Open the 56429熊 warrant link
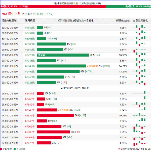The image size is (151, 151). (x=30, y=55)
